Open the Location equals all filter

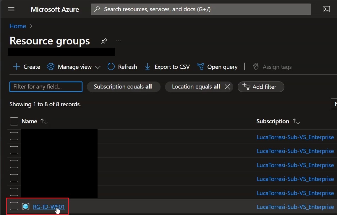(x=196, y=87)
